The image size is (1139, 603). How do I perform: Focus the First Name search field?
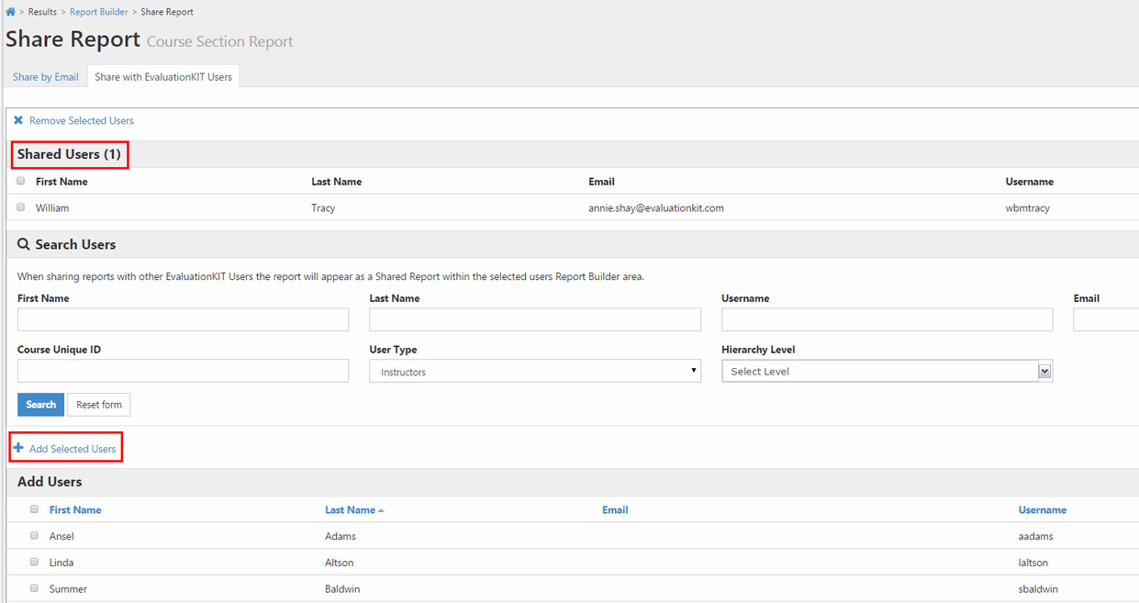coord(183,319)
